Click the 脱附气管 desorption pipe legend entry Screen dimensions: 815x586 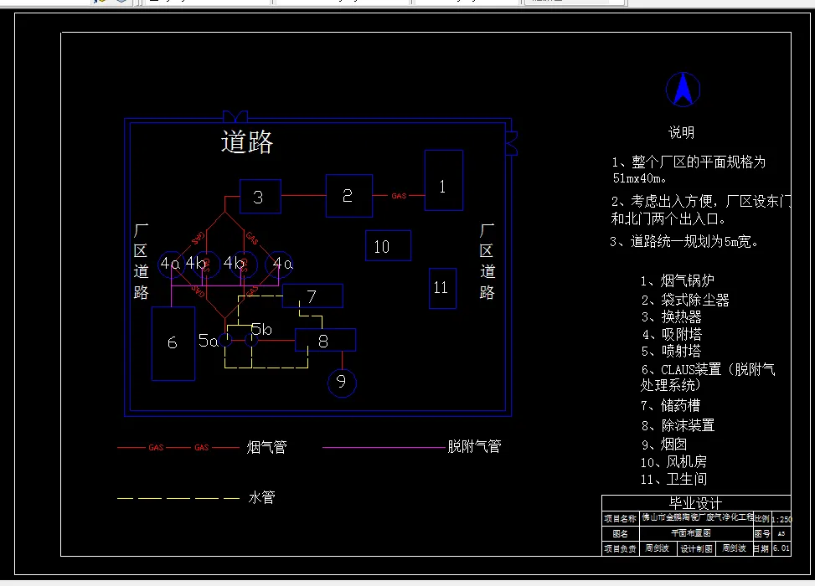point(475,445)
